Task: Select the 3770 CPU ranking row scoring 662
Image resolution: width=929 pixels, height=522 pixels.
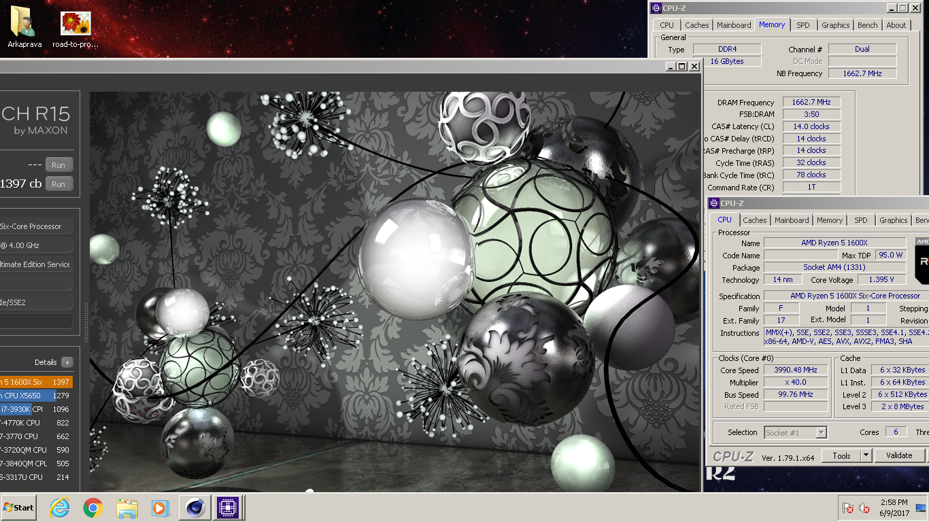Action: pyautogui.click(x=36, y=436)
